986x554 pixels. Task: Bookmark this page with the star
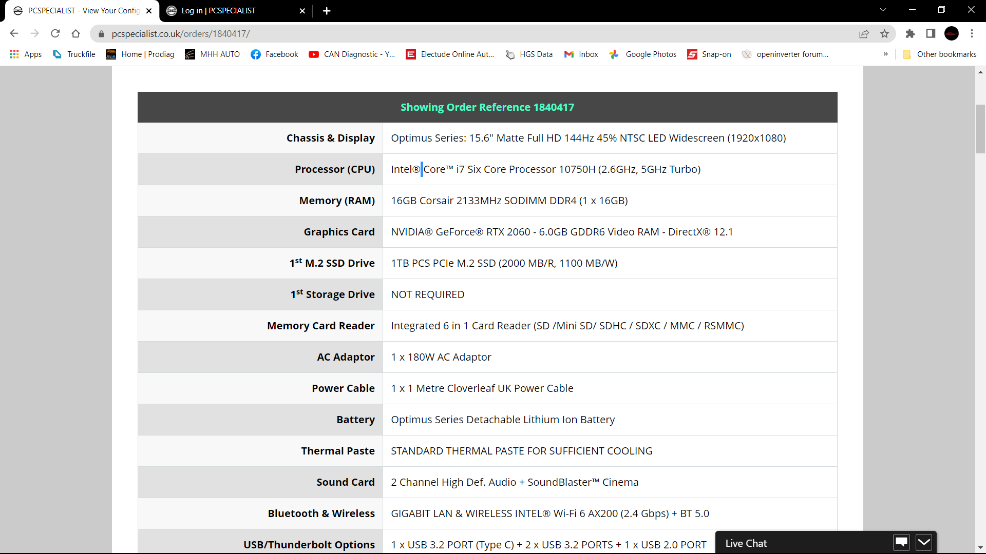884,34
